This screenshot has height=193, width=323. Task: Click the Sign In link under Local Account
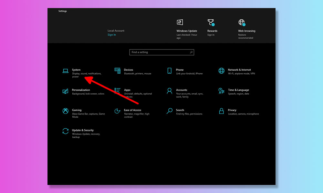click(112, 35)
